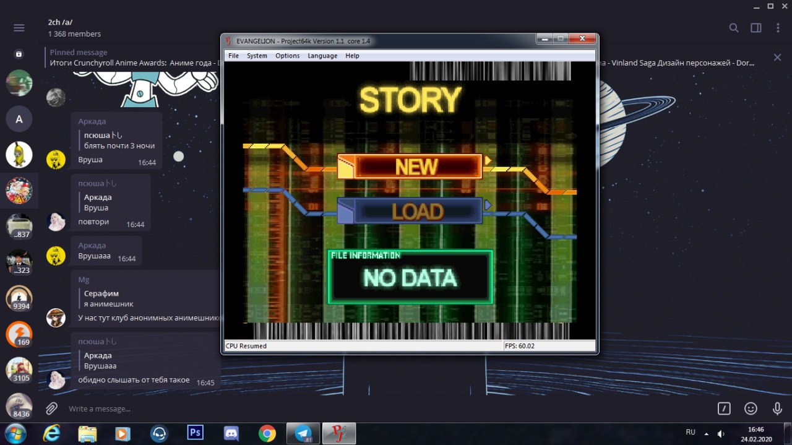Open Discord from the taskbar
The image size is (792, 445).
(x=231, y=433)
